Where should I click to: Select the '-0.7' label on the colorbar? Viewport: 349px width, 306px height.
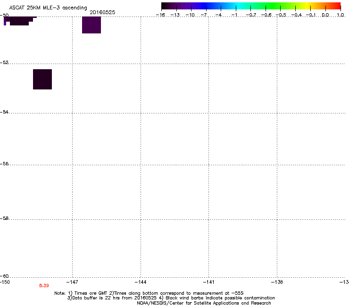click(x=251, y=15)
